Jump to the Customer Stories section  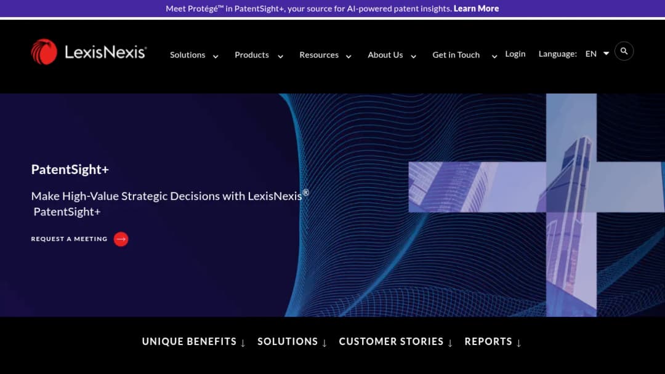(391, 341)
